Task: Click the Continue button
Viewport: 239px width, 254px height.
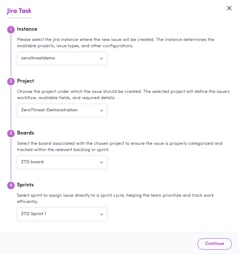Action: (214, 244)
